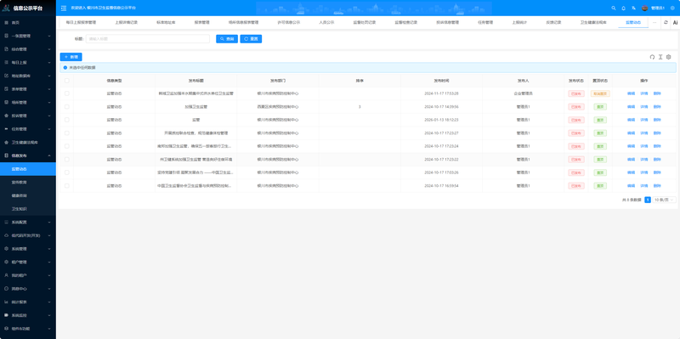Viewport: 680px width, 339px height.
Task: Expand the 系统管理 menu chevron
Action: (x=49, y=249)
